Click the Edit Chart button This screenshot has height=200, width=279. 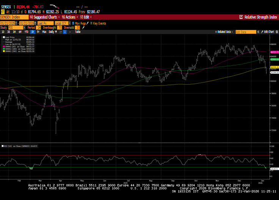click(267, 32)
